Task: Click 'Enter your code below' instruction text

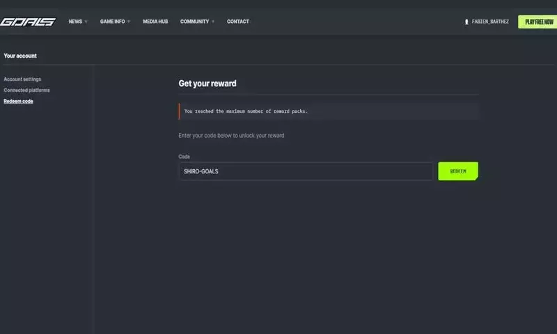Action: (x=231, y=136)
